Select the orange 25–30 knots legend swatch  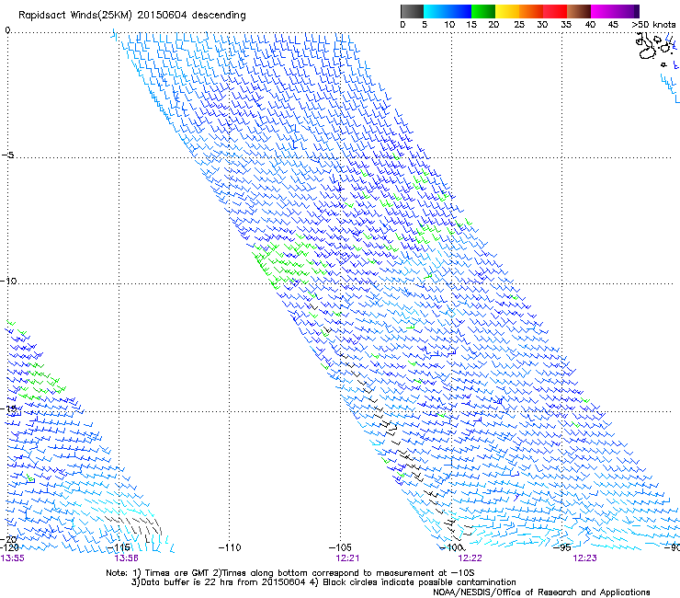(x=531, y=11)
